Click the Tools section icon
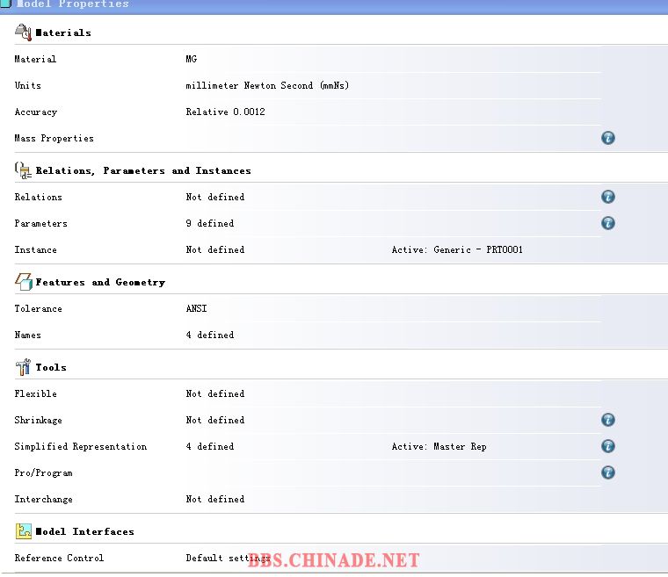The width and height of the screenshot is (668, 577). coord(23,367)
